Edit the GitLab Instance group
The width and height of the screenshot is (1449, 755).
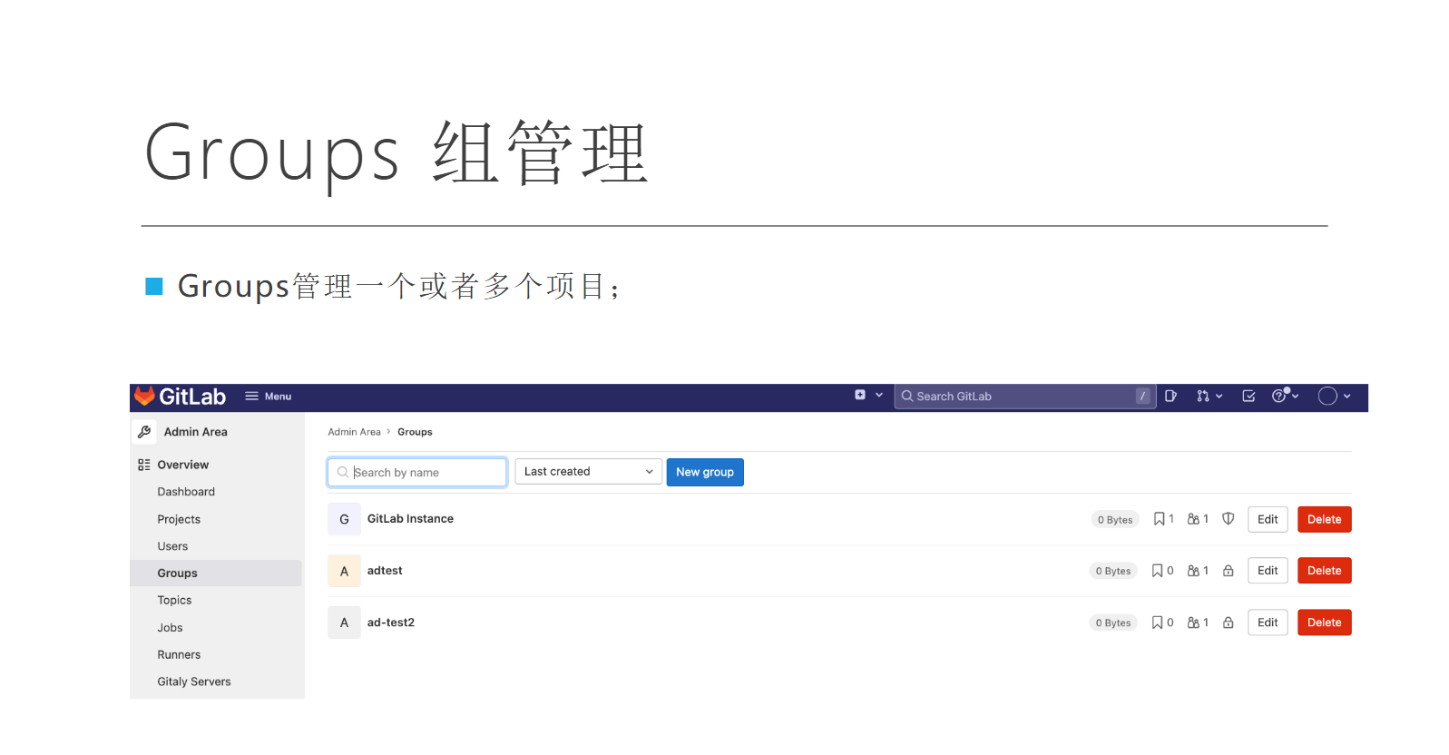pyautogui.click(x=1268, y=519)
